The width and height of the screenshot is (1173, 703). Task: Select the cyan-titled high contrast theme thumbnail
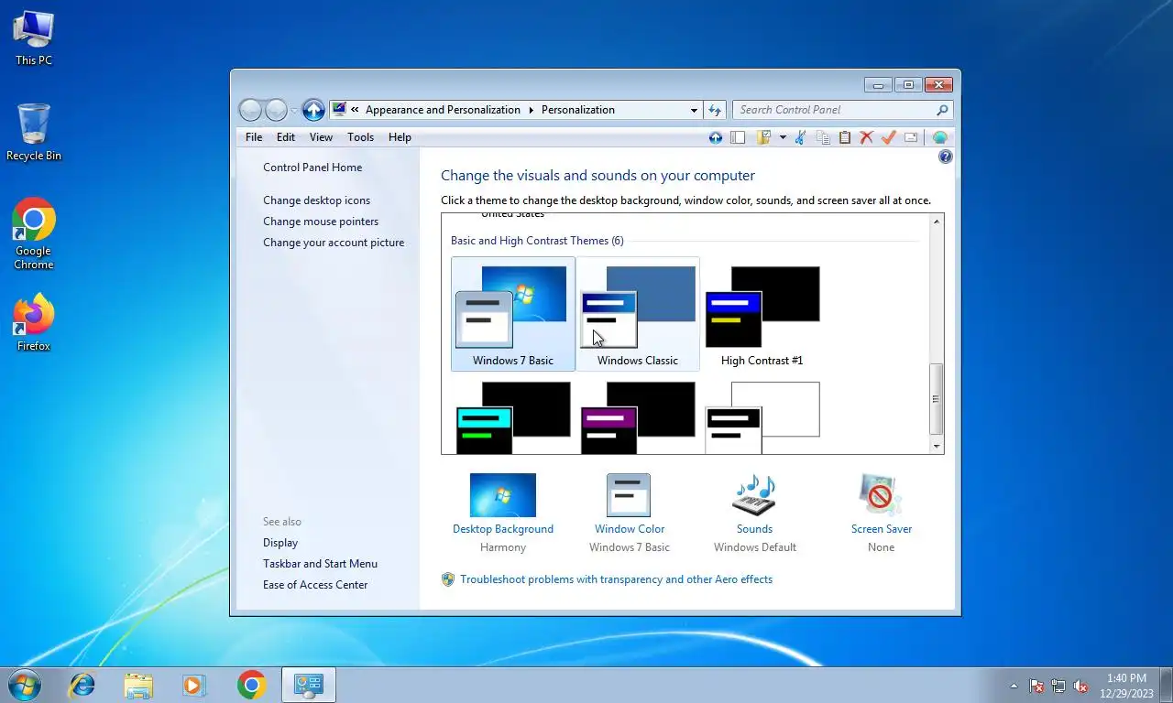pos(513,418)
